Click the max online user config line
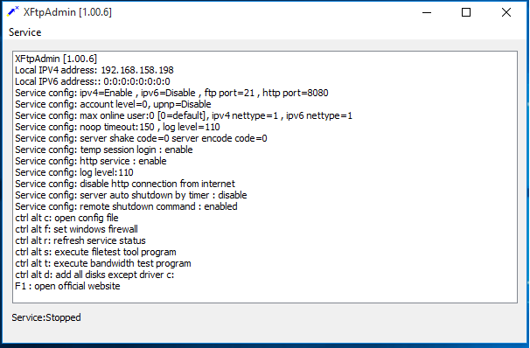This screenshot has width=530, height=348. [x=184, y=115]
